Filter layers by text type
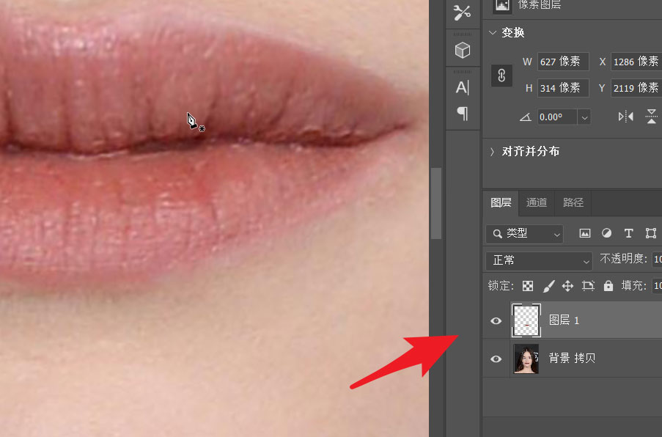Screen dimensions: 662x437 click(x=629, y=233)
